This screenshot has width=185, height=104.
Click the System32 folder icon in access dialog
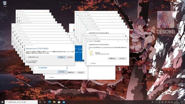click(91, 53)
